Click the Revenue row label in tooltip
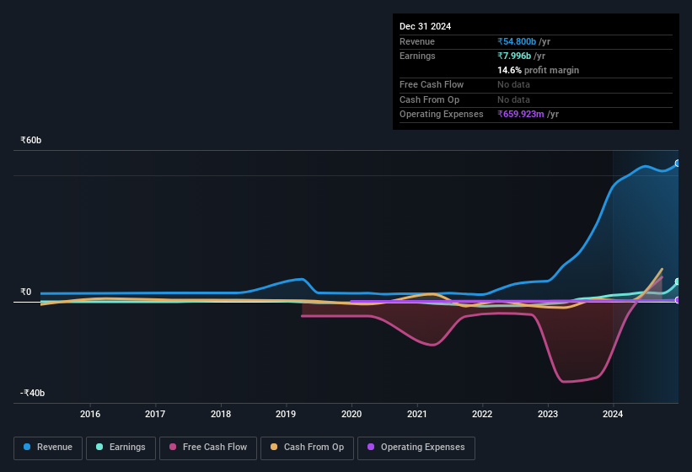The image size is (692, 472). 417,41
